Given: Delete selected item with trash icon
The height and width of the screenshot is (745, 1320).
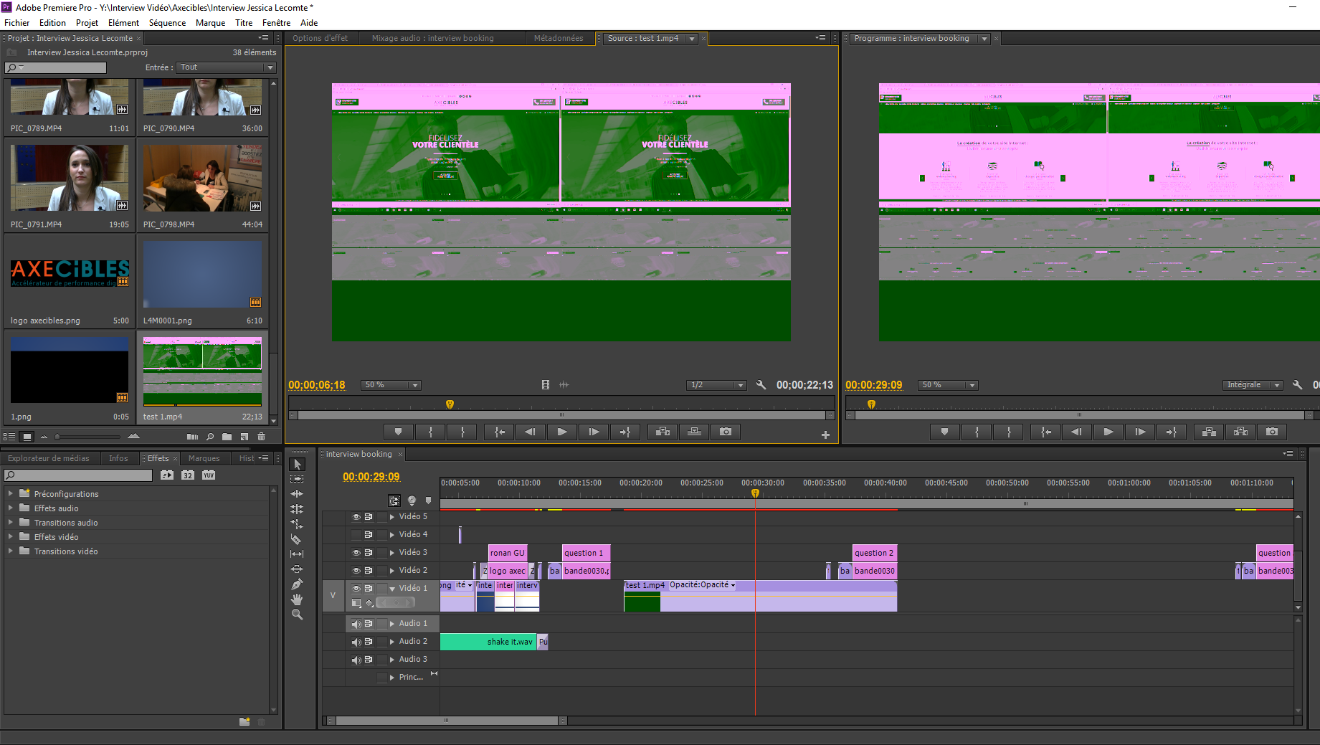Looking at the screenshot, I should (x=262, y=437).
